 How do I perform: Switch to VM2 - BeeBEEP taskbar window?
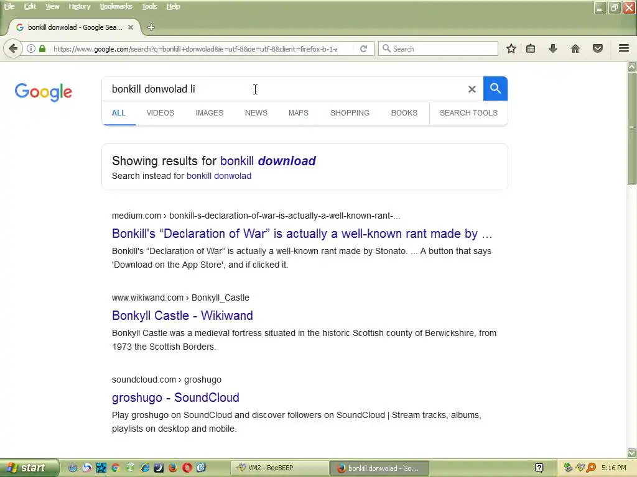pos(279,468)
